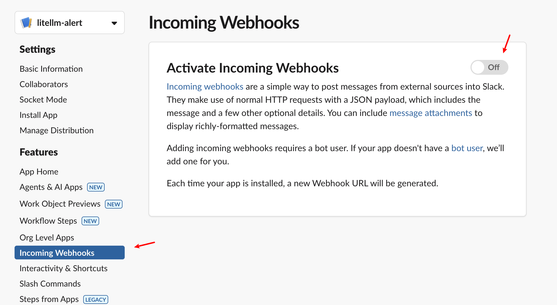Navigate to Install App
Image resolution: width=557 pixels, height=305 pixels.
38,115
